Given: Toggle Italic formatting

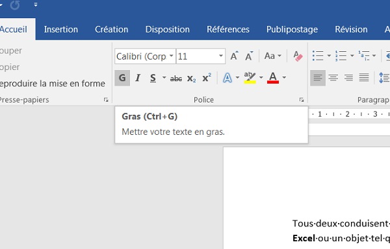Looking at the screenshot, I should 138,78.
